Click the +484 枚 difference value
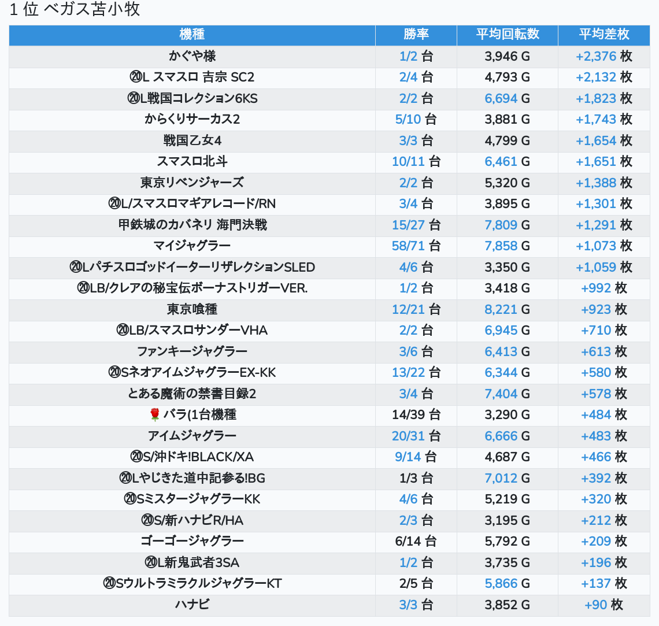The width and height of the screenshot is (659, 626). 604,414
